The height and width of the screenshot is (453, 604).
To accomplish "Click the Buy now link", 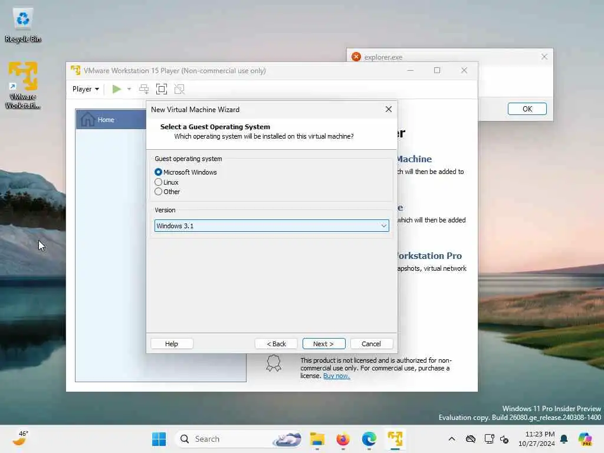I will point(336,376).
